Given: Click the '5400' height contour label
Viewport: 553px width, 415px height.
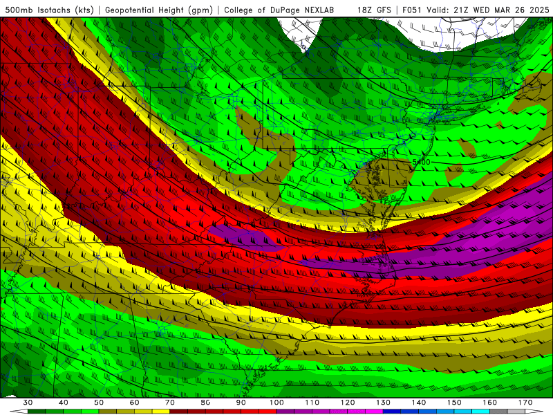Looking at the screenshot, I should point(422,162).
